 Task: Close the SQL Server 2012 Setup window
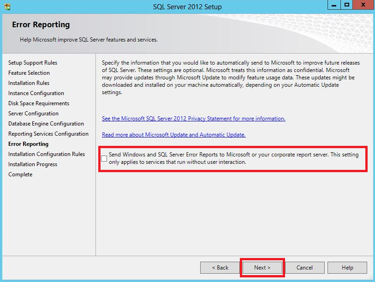click(363, 5)
